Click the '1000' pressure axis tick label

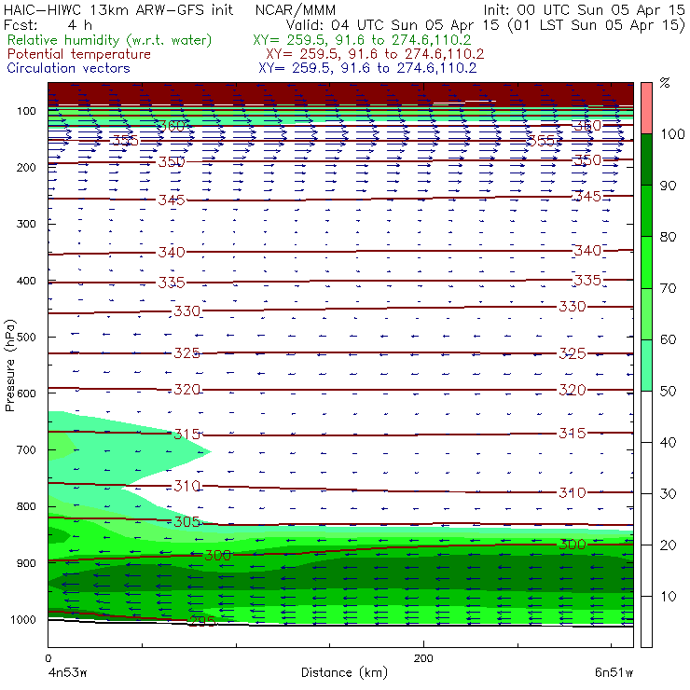(23, 619)
